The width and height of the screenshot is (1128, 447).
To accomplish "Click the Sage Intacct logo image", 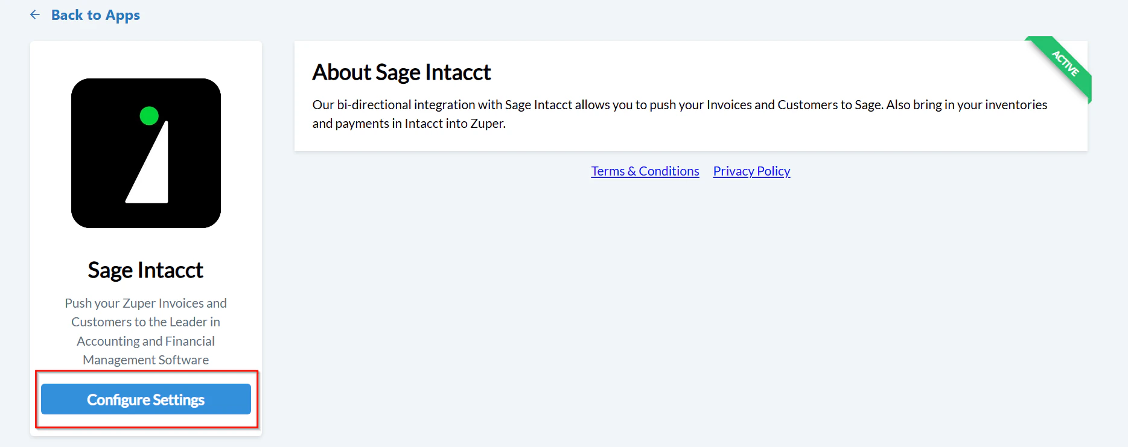I will pyautogui.click(x=146, y=153).
